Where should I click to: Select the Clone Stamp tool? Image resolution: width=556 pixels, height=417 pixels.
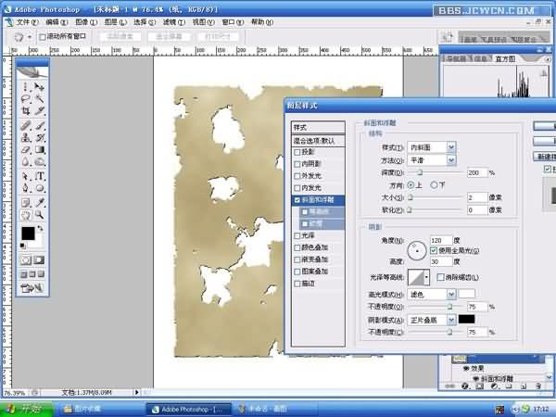pyautogui.click(x=26, y=137)
